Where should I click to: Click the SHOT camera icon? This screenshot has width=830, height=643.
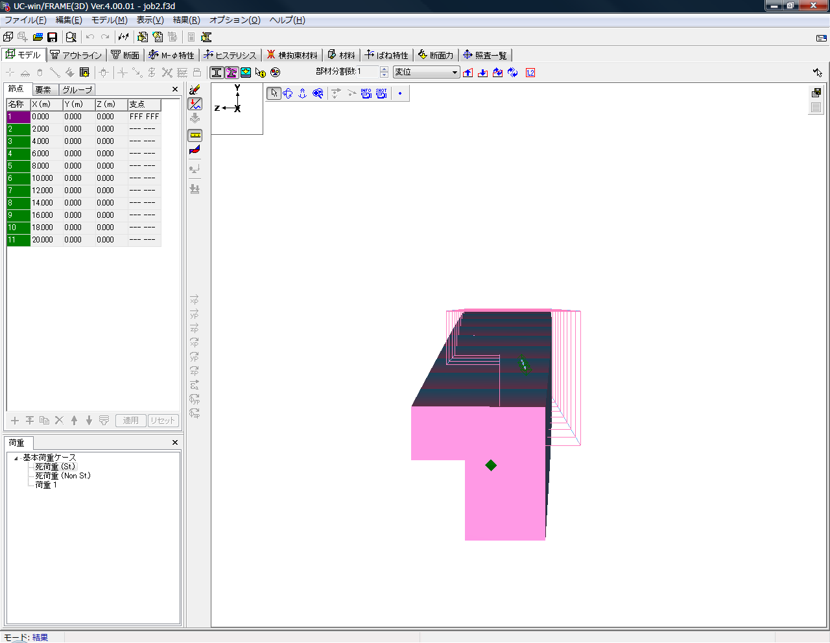coord(381,93)
